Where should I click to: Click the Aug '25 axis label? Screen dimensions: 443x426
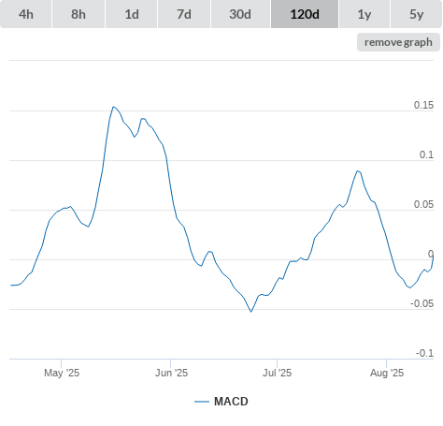[x=387, y=373]
